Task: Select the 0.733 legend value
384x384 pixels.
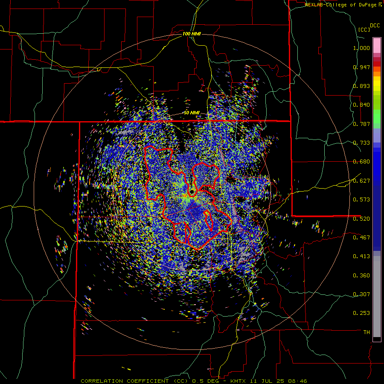Action: tap(361, 143)
